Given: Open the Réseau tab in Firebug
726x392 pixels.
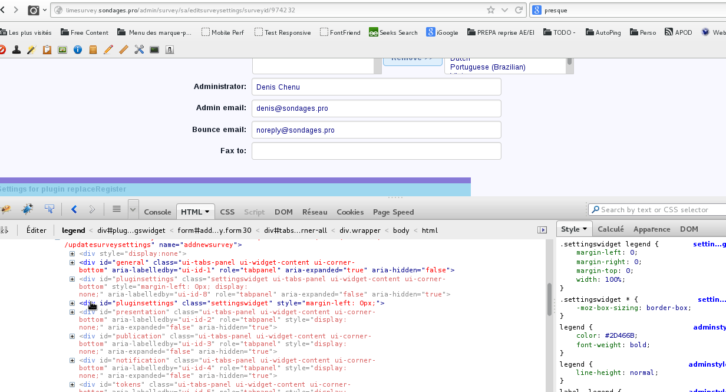Looking at the screenshot, I should click(x=315, y=212).
